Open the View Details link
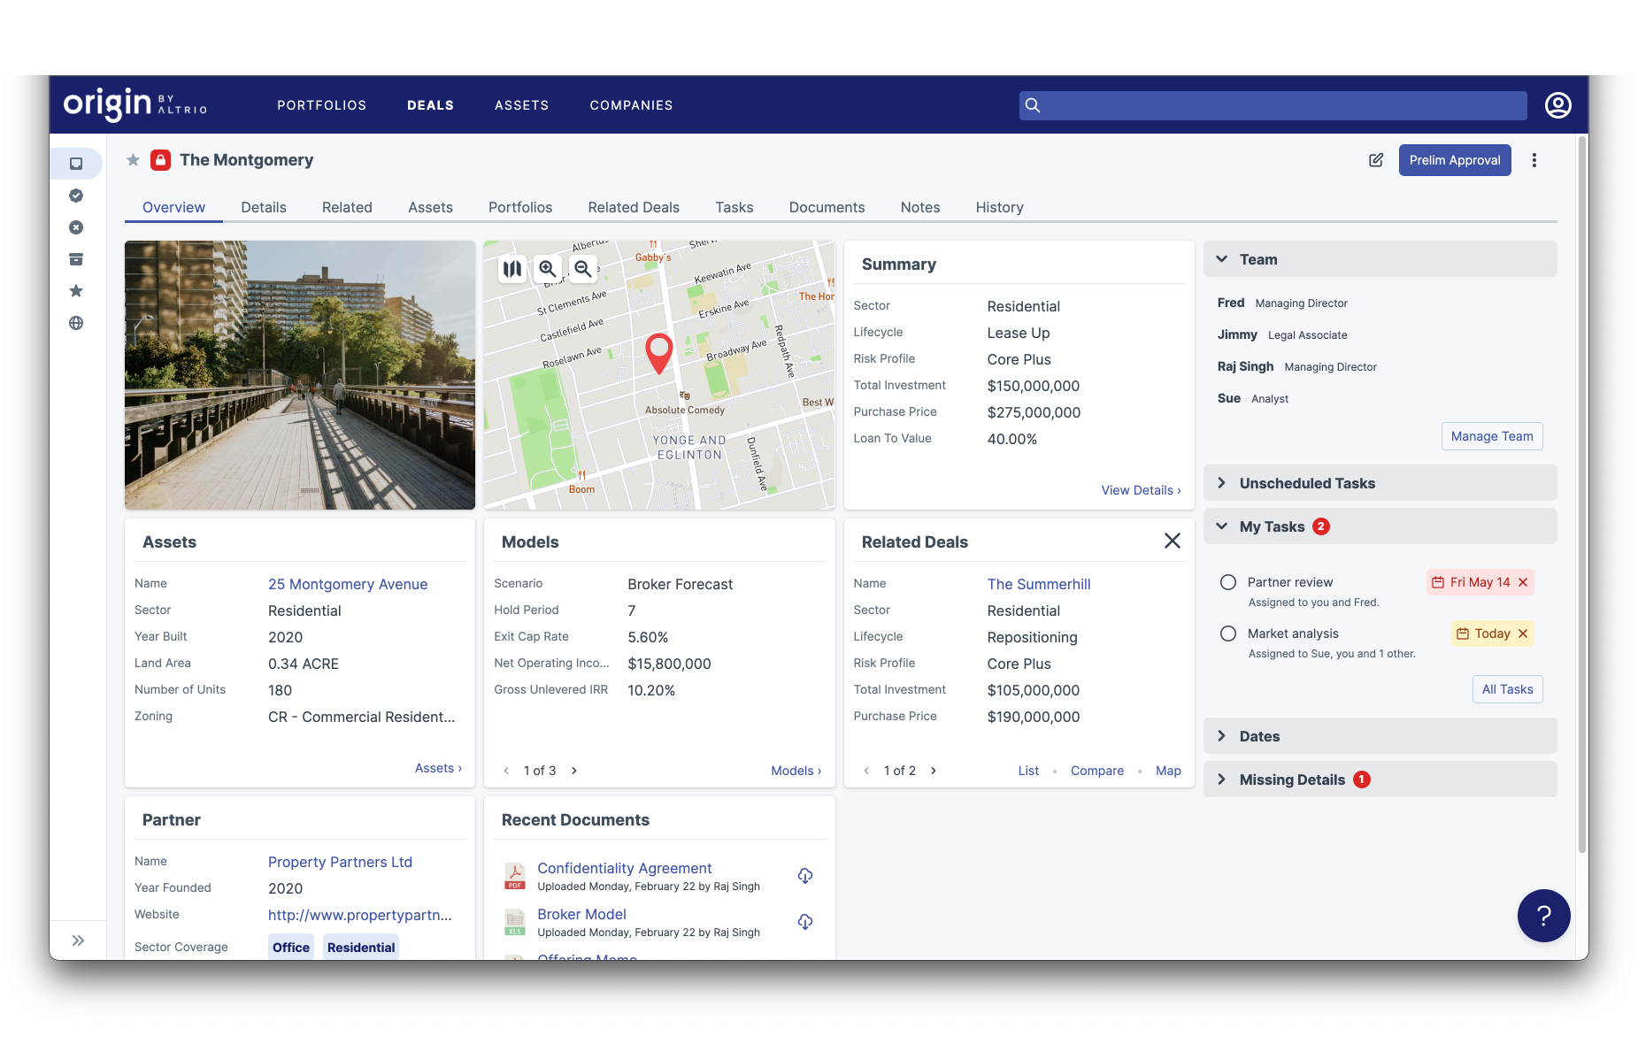 1141,490
